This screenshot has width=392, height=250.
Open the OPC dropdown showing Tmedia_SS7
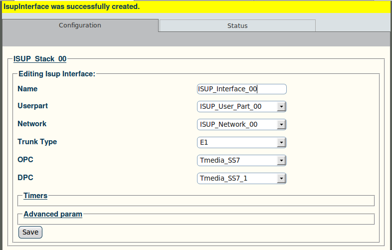coord(241,160)
